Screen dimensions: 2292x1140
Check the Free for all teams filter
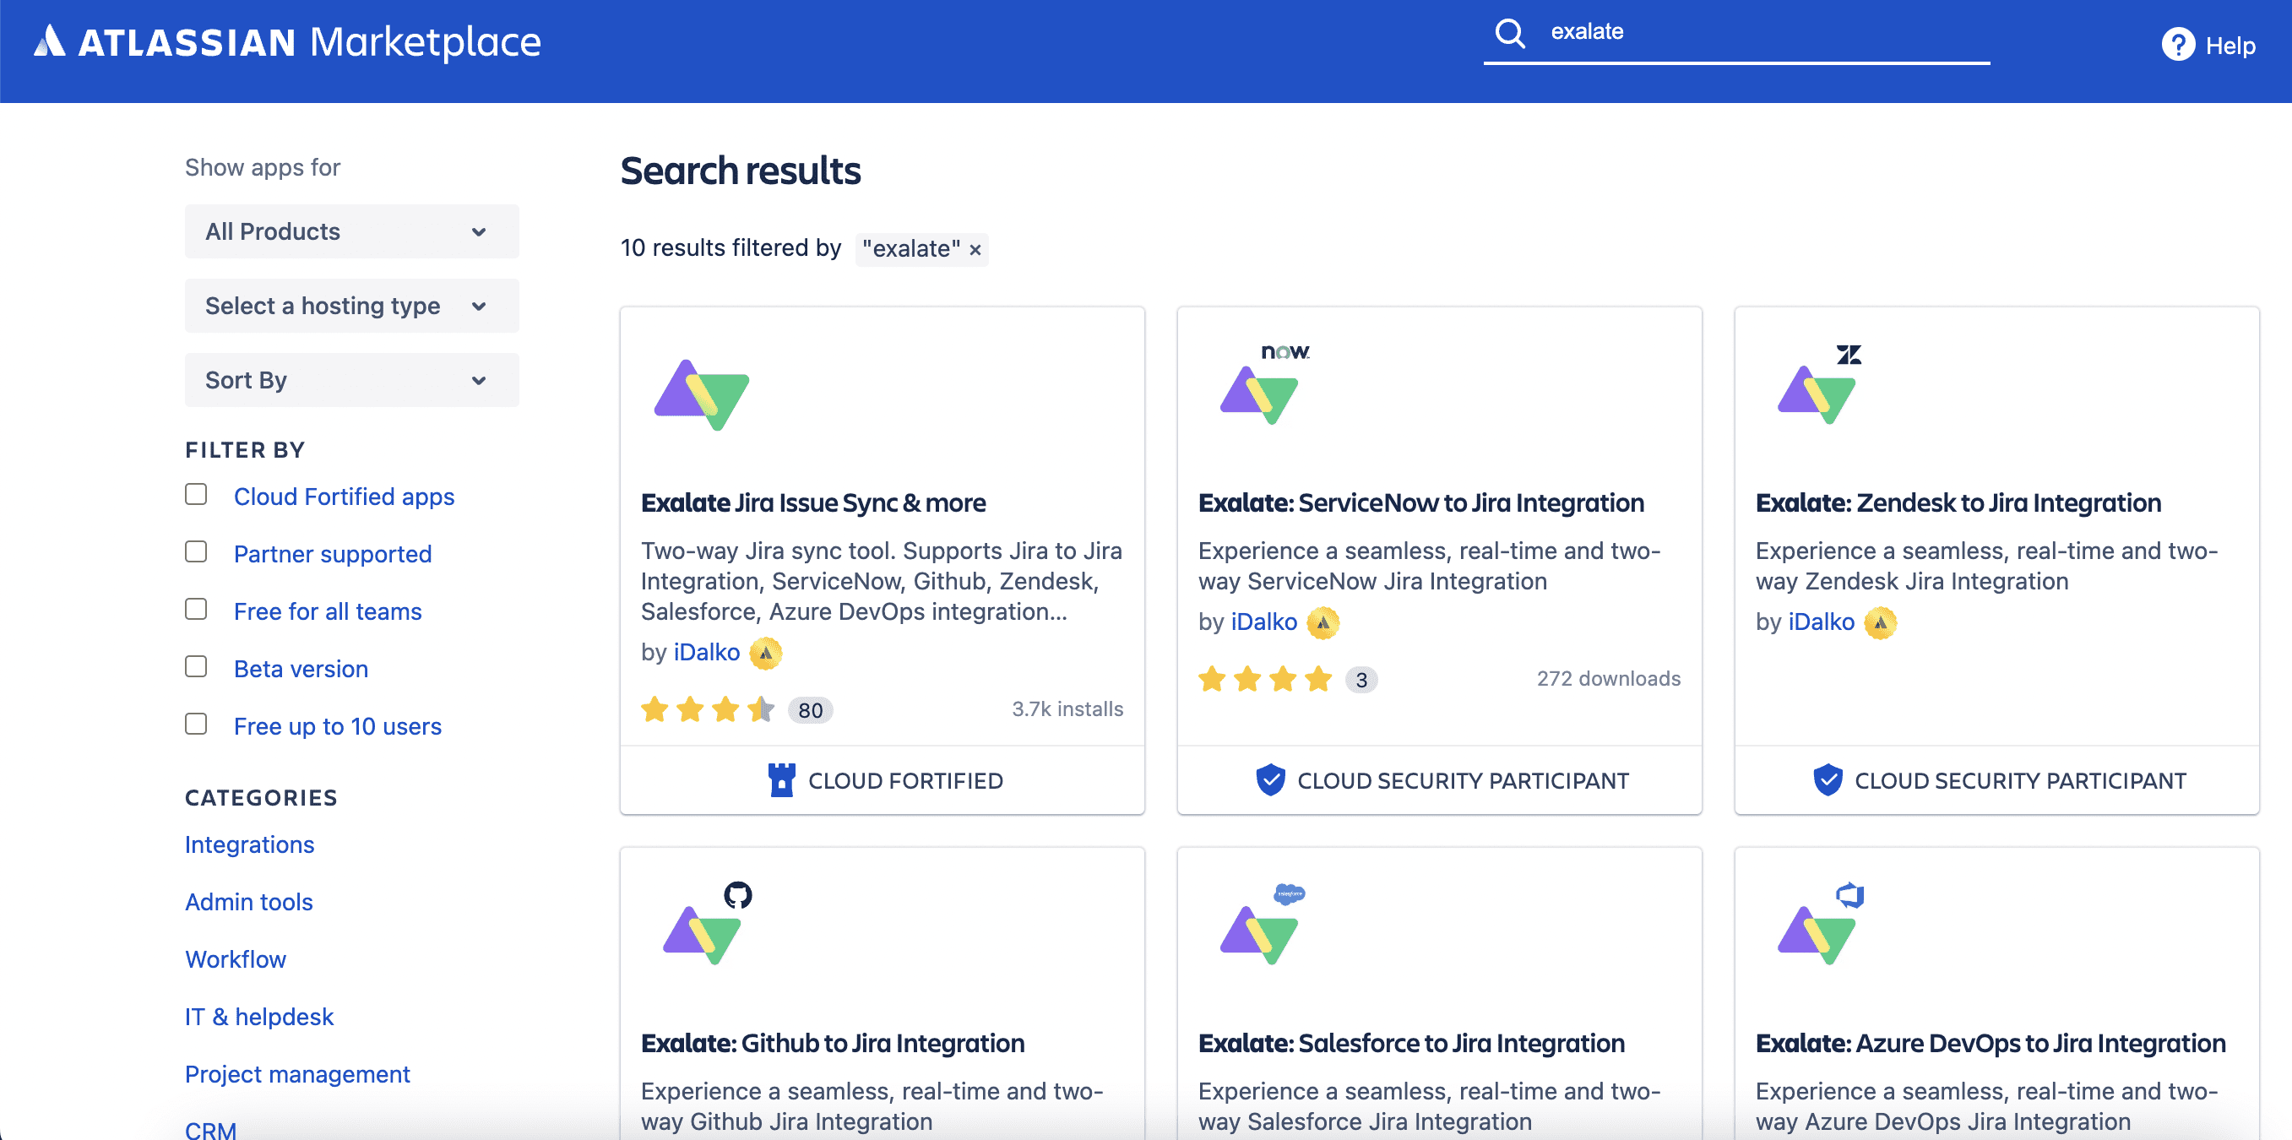(x=196, y=609)
